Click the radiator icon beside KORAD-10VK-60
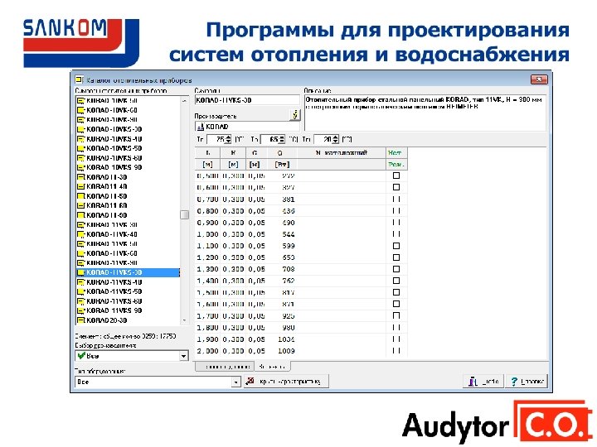This screenshot has height=447, width=597. (x=80, y=110)
